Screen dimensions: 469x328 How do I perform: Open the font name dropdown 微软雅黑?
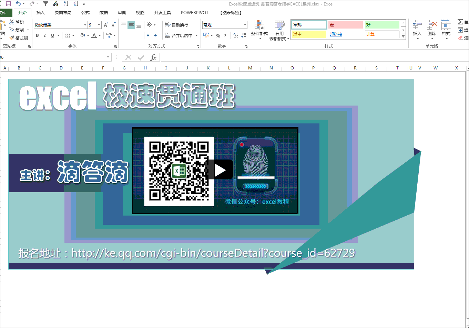pos(85,25)
